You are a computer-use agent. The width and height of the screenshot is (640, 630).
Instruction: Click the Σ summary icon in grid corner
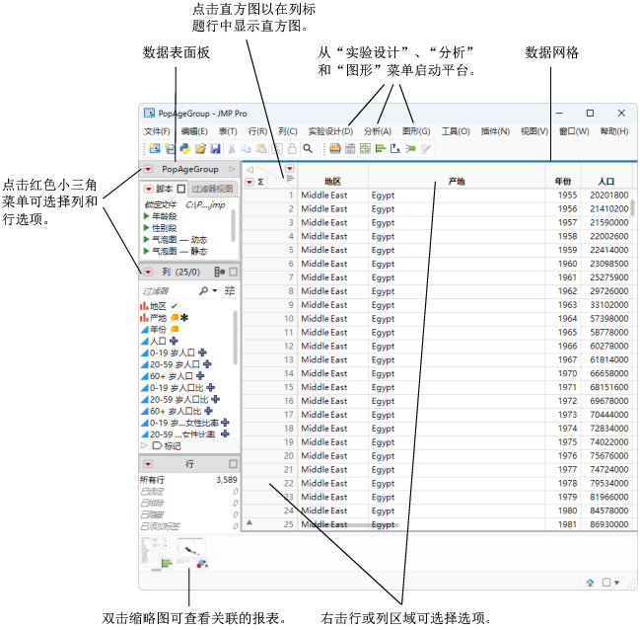[260, 182]
